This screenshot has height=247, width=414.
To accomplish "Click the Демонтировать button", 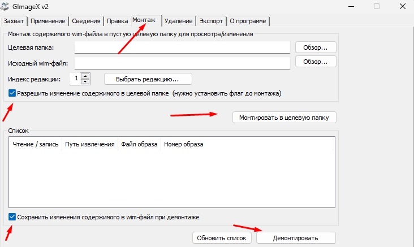I will (296, 238).
